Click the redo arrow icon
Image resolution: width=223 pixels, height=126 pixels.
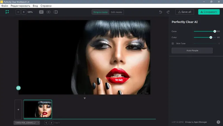coord(168,12)
